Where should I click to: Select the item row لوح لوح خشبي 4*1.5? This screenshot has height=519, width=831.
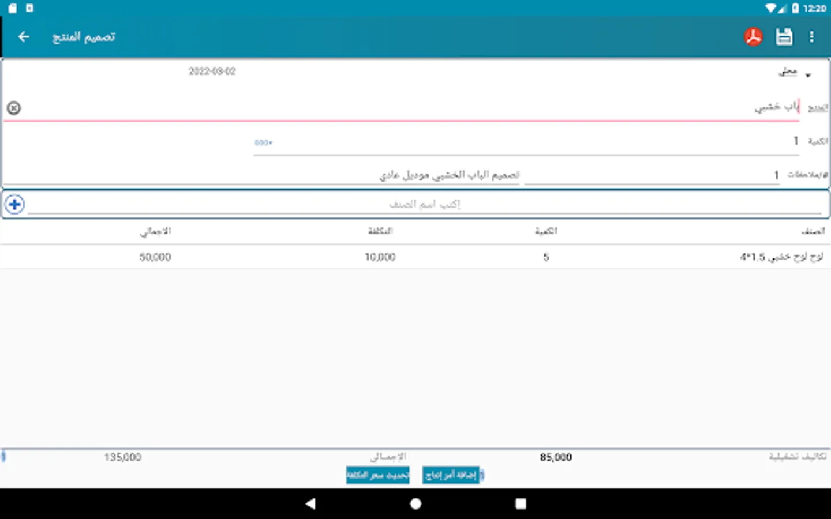pos(415,257)
